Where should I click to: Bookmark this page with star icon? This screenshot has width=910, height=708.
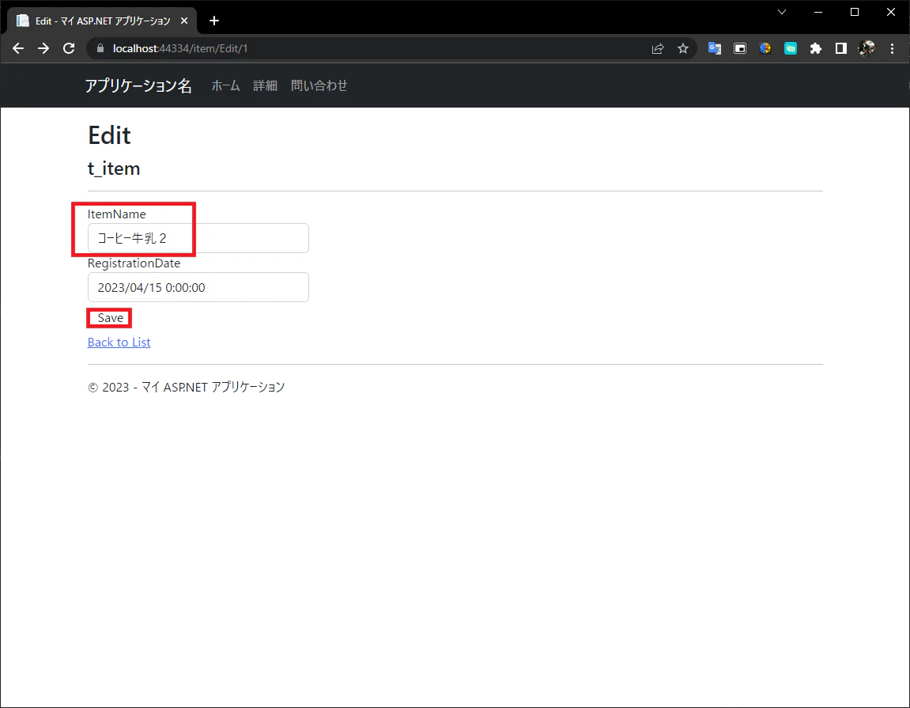pos(683,49)
